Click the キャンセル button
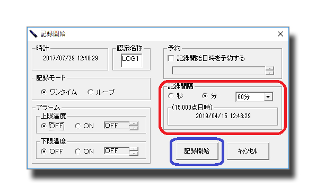 (x=248, y=151)
